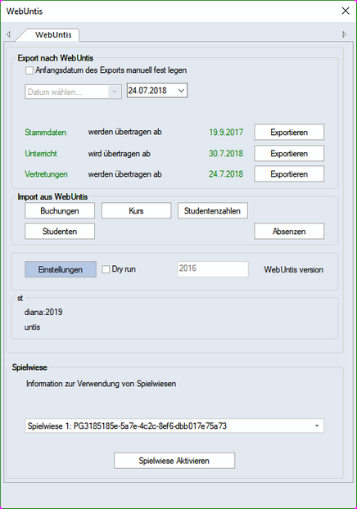Click the untis text entry

coord(32,327)
